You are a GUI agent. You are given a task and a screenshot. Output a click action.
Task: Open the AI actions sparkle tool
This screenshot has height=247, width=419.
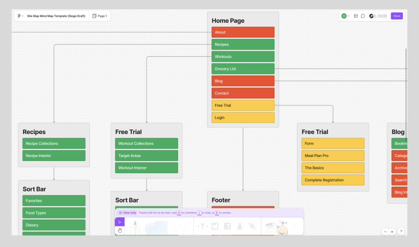253,226
